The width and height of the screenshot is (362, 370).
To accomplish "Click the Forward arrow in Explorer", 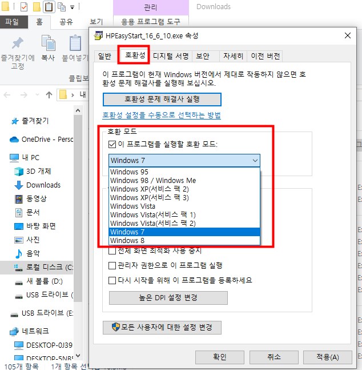I will click(x=24, y=95).
